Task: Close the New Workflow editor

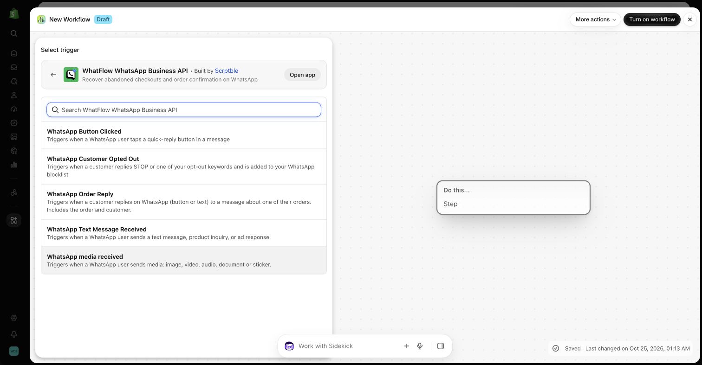Action: (690, 19)
